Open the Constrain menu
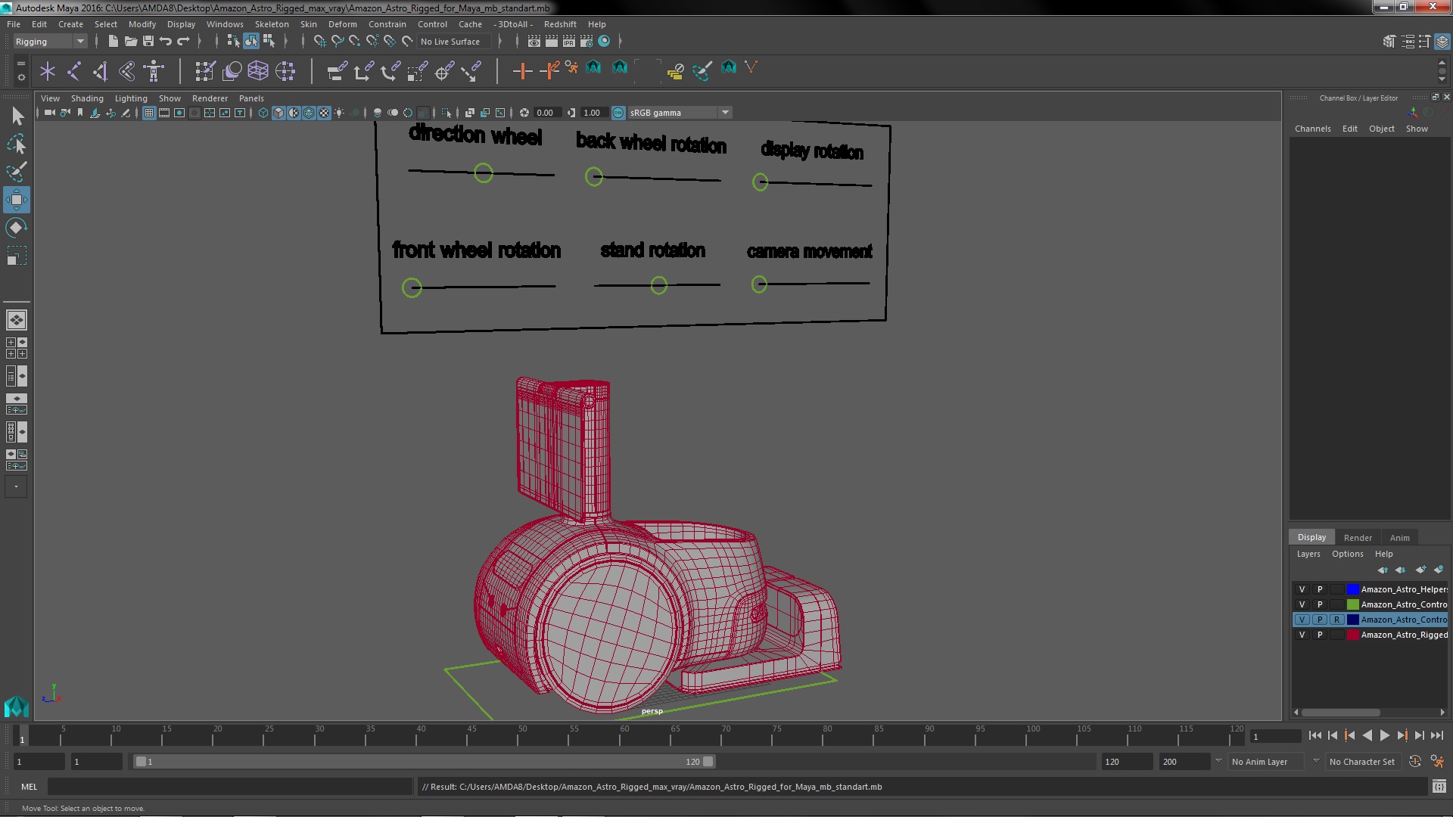 click(387, 24)
